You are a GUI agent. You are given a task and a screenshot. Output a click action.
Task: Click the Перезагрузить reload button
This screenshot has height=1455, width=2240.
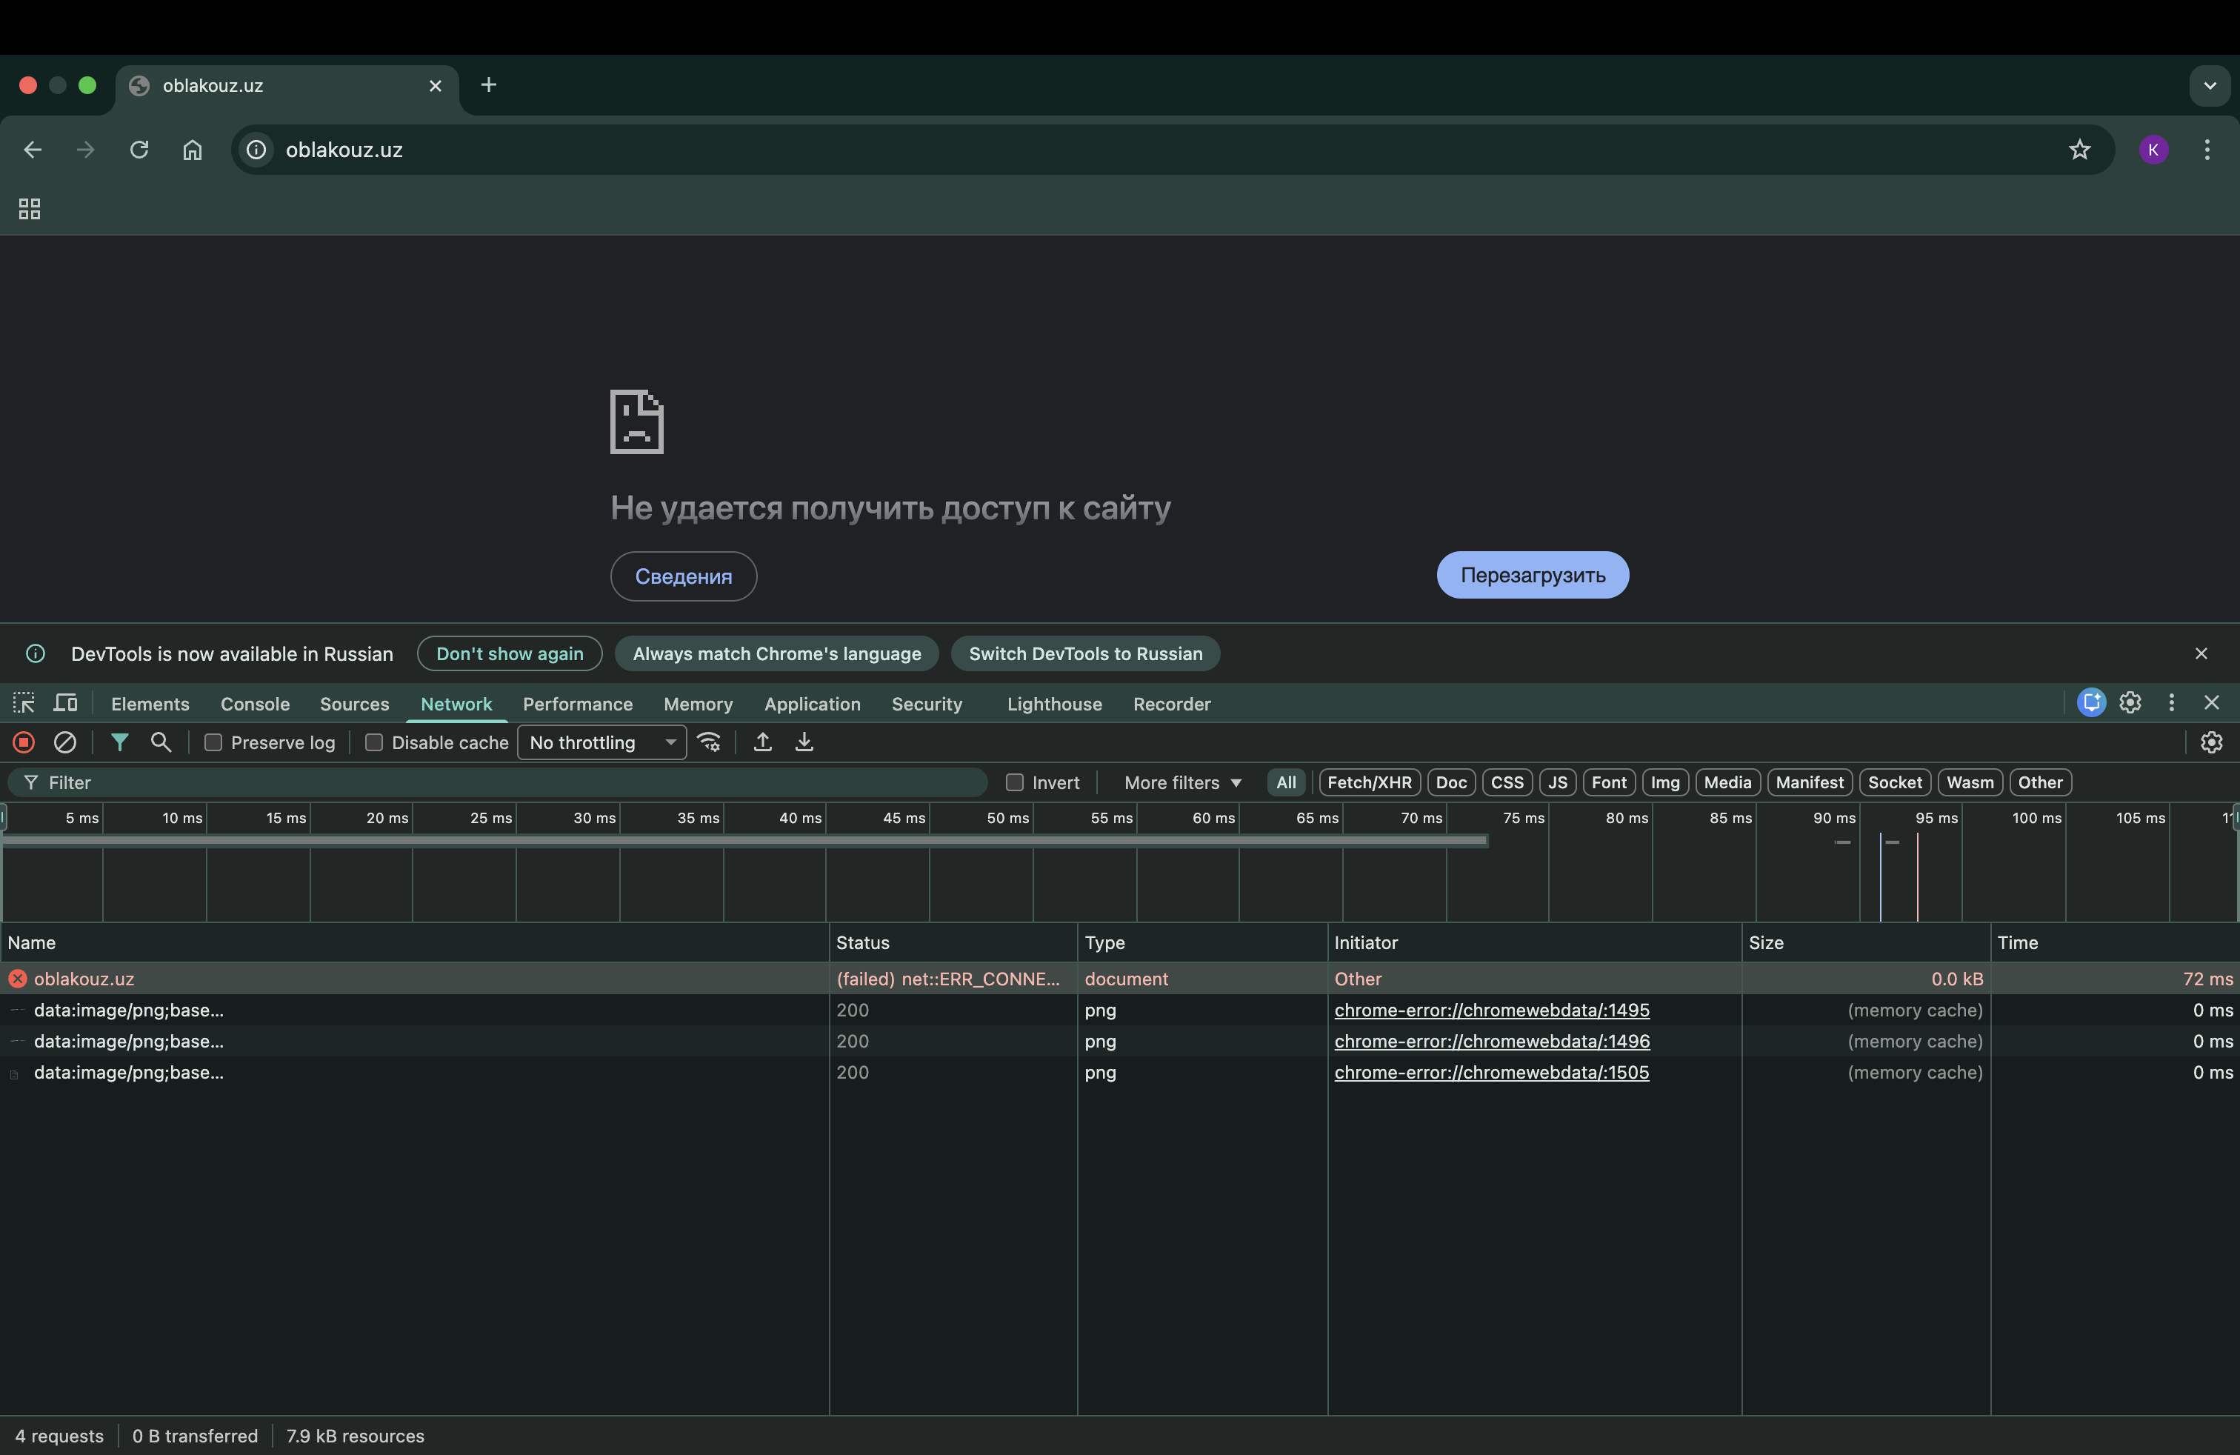click(x=1533, y=575)
